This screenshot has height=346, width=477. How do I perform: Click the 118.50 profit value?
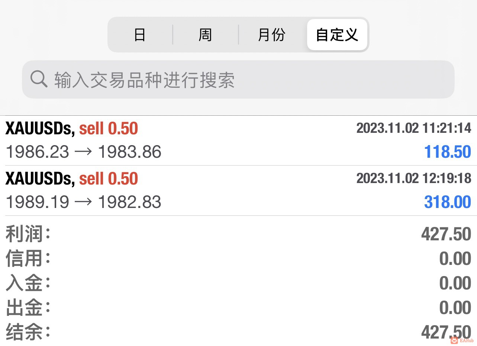click(x=447, y=152)
